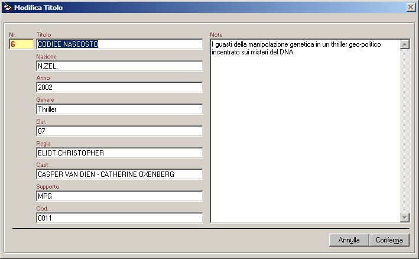Viewport: 419px width, 259px height.
Task: Click the Regia label
Action: point(43,144)
